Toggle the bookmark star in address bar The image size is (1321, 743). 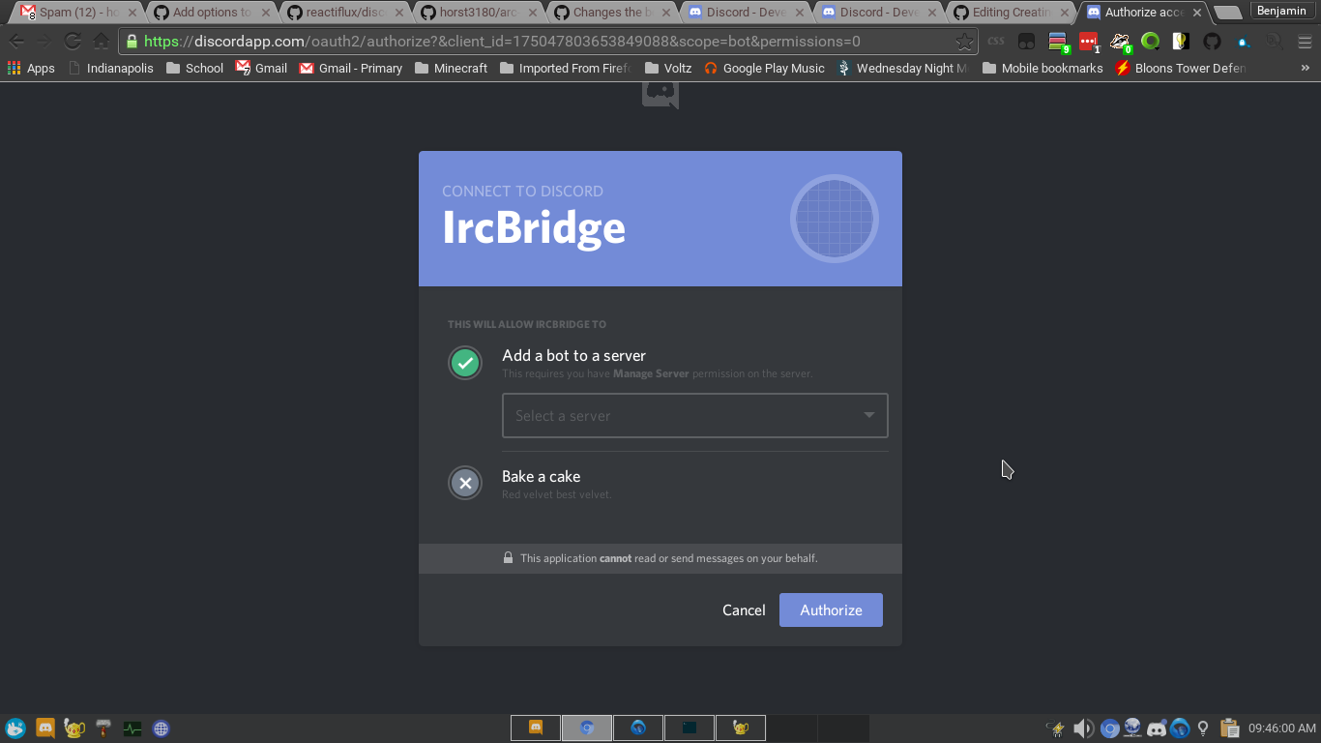pyautogui.click(x=964, y=41)
